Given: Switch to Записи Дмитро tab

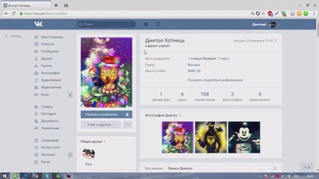Looking at the screenshot, I should click(180, 169).
